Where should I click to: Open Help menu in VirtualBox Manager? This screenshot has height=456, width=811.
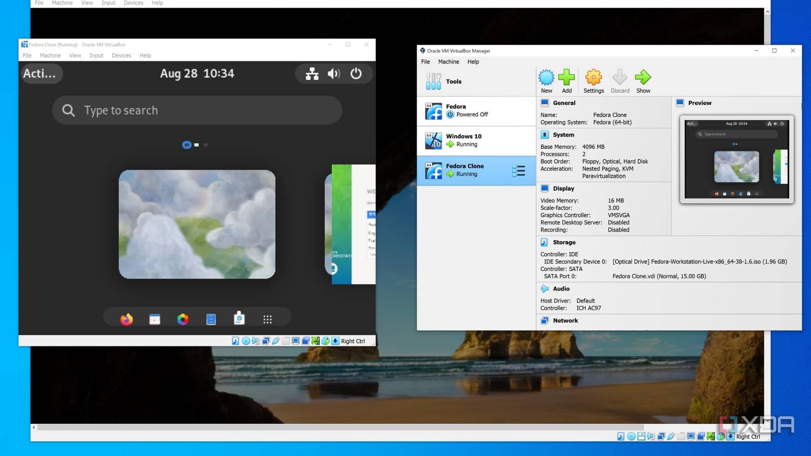[x=473, y=62]
